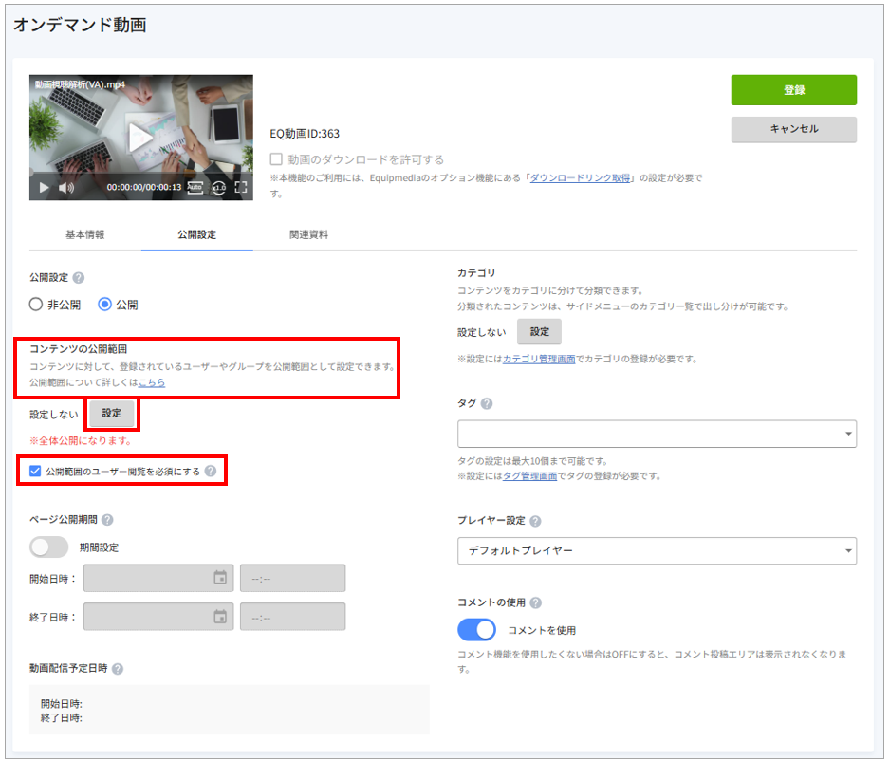The image size is (890, 760).
Task: Click the large play overlay on the video
Action: pos(139,138)
